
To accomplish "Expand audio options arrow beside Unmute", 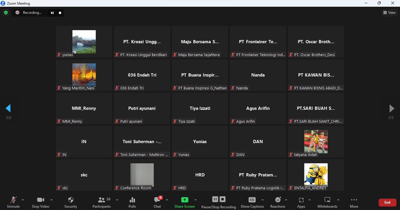I will pos(23,200).
